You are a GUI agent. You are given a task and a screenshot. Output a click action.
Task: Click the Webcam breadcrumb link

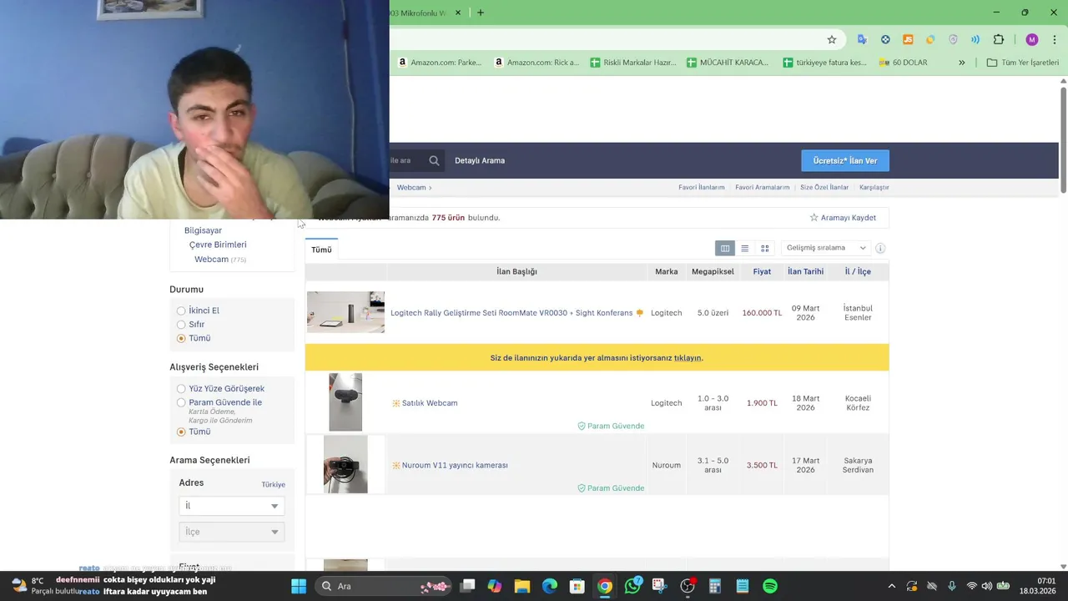[x=411, y=187]
